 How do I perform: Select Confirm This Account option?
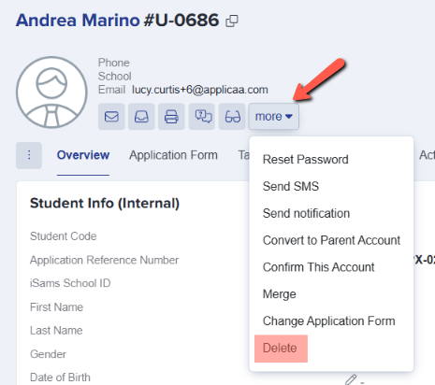318,267
